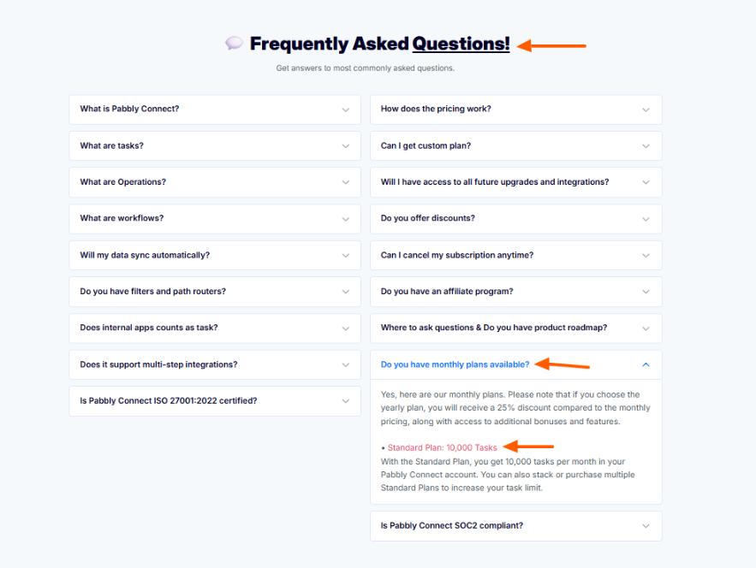Click the chevron beside "Do you have filters and path routers?"

tap(345, 292)
